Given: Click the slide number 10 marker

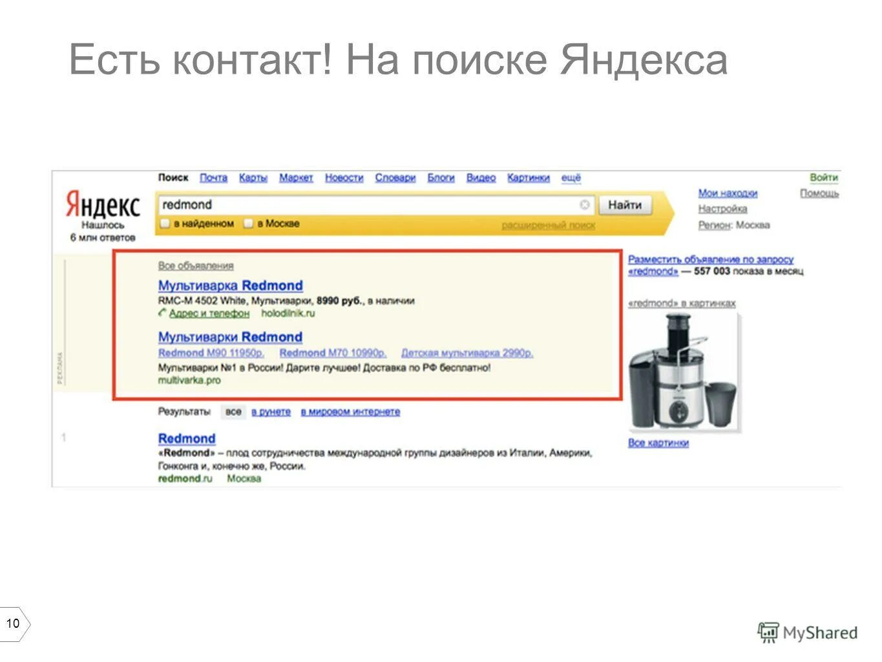Looking at the screenshot, I should click(x=13, y=624).
